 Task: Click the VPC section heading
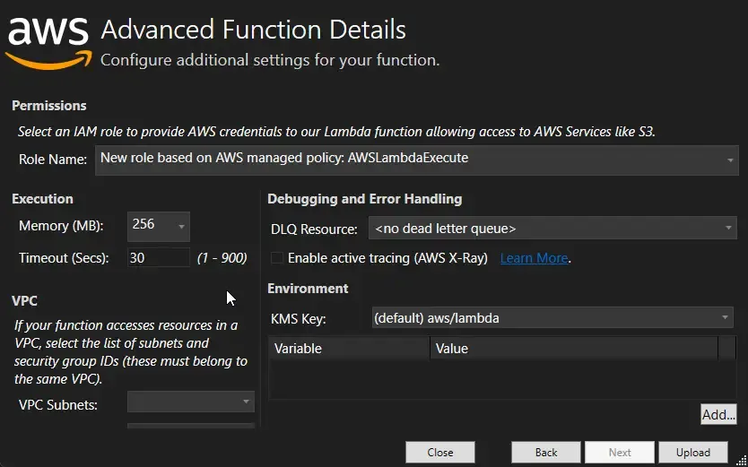(x=24, y=300)
